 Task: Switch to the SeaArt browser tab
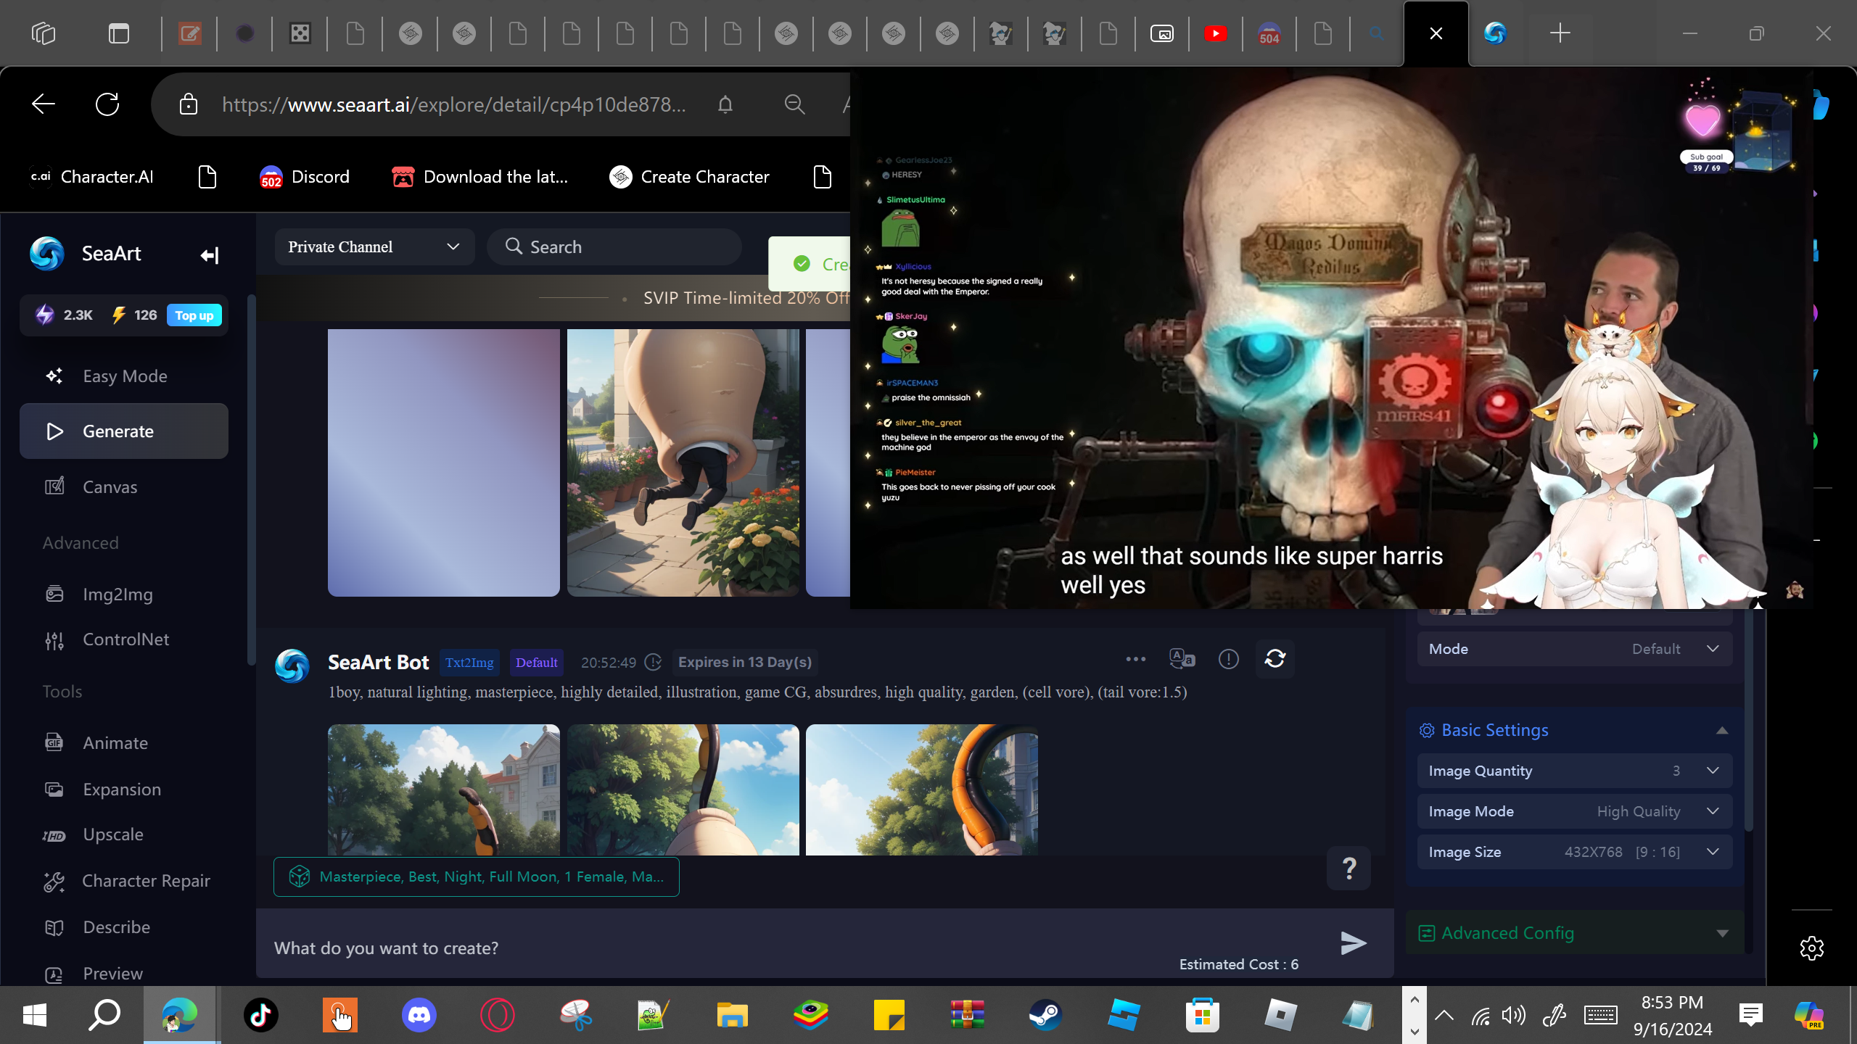1495,33
